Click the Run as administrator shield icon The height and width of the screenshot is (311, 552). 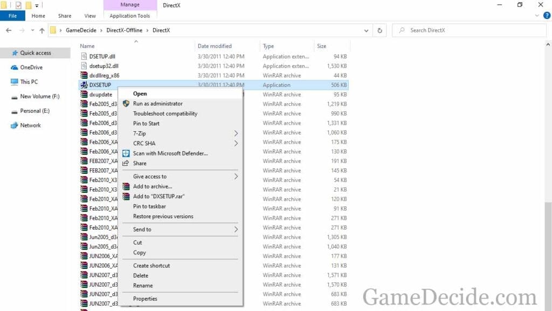click(x=126, y=104)
